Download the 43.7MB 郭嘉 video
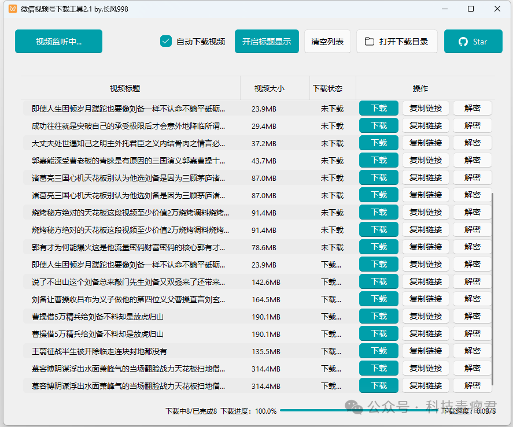Viewport: 513px width, 427px height. coord(379,160)
